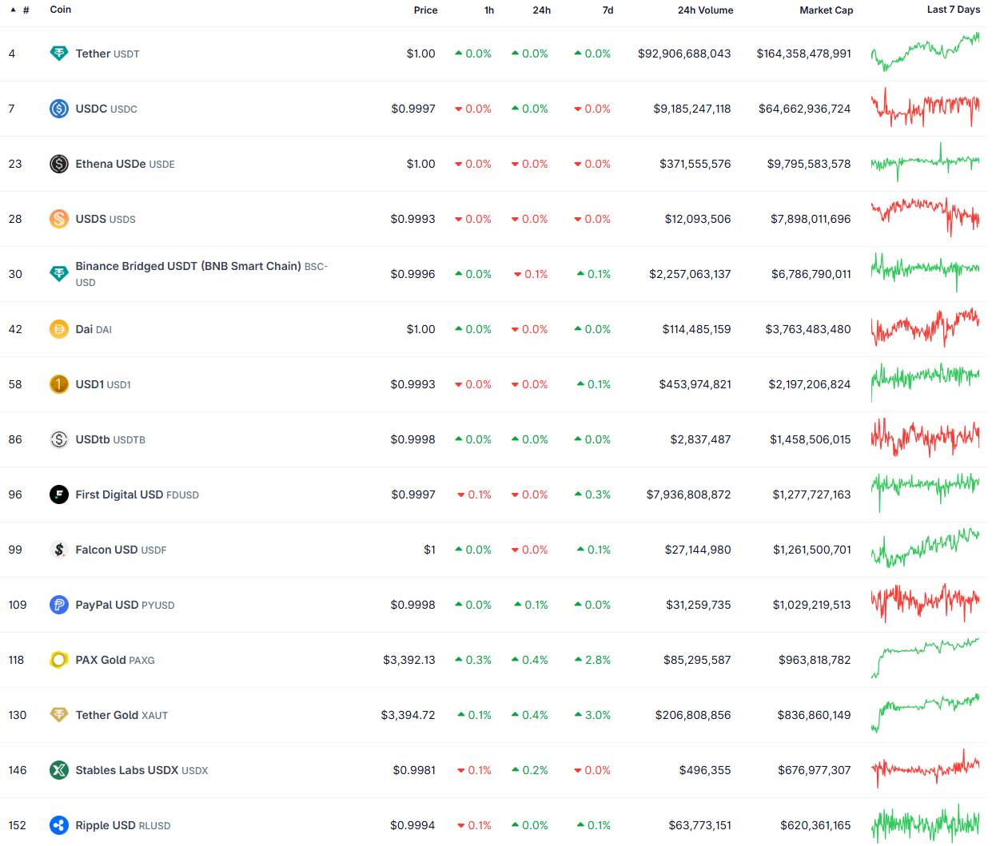
Task: Open the USDC coin page link
Action: [106, 109]
